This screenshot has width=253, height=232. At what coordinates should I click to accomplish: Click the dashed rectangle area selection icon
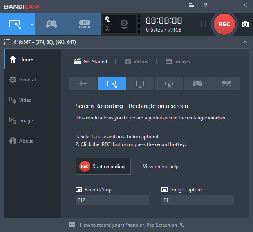tap(7, 42)
